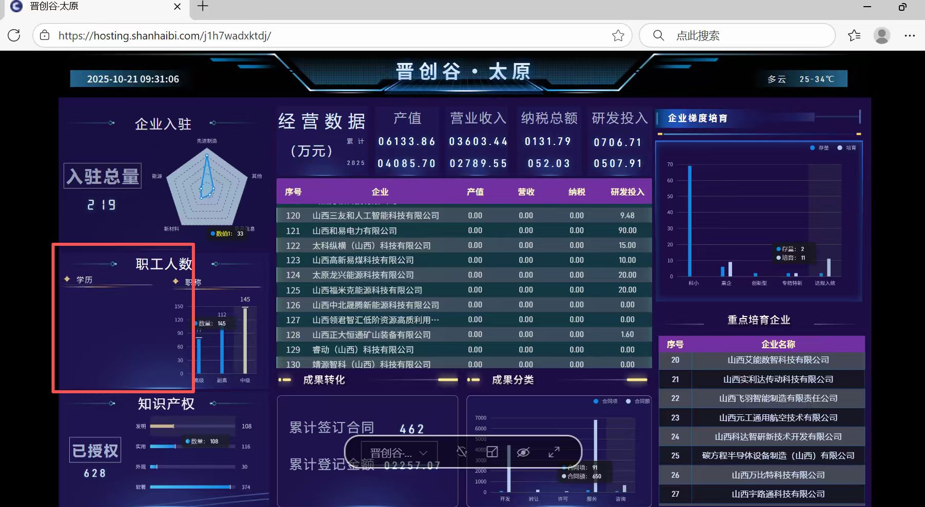Toggle the 培育 legend series in 企业梯度培育 chart

[847, 147]
